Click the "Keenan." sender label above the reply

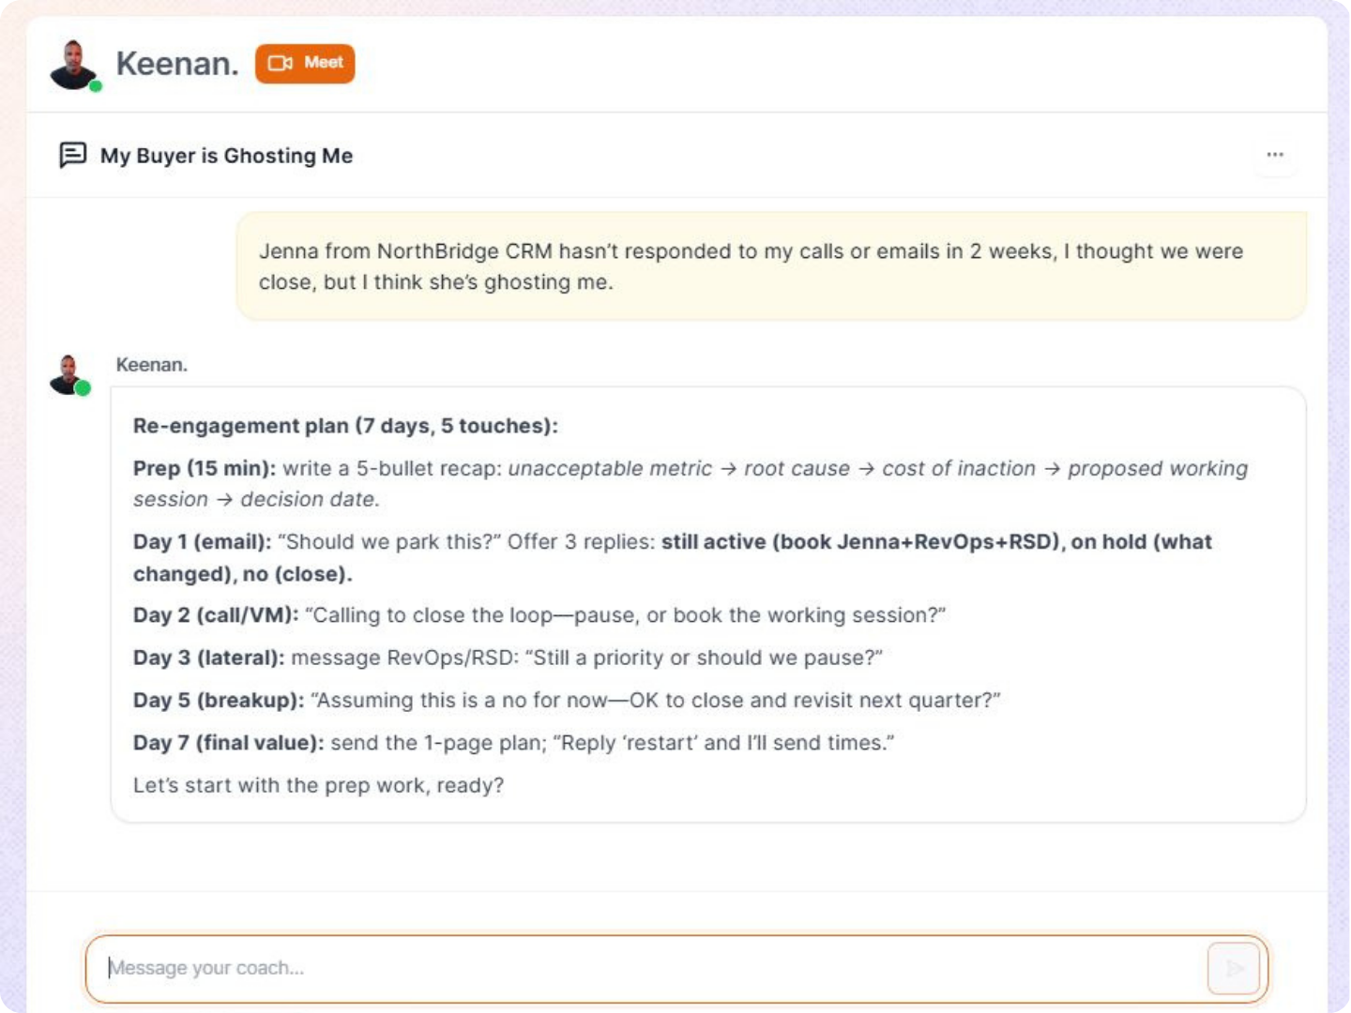pyautogui.click(x=152, y=365)
